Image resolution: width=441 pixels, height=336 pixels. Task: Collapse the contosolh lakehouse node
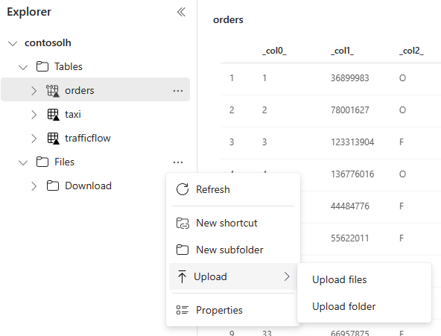point(13,43)
